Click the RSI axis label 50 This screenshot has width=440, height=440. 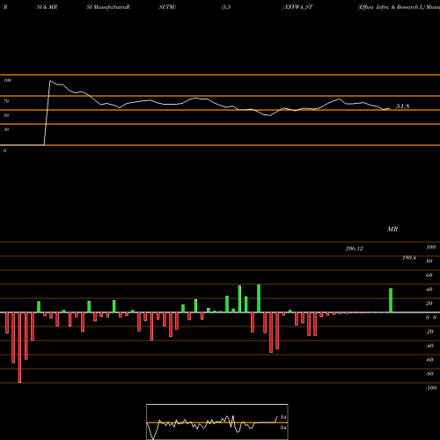[6, 115]
